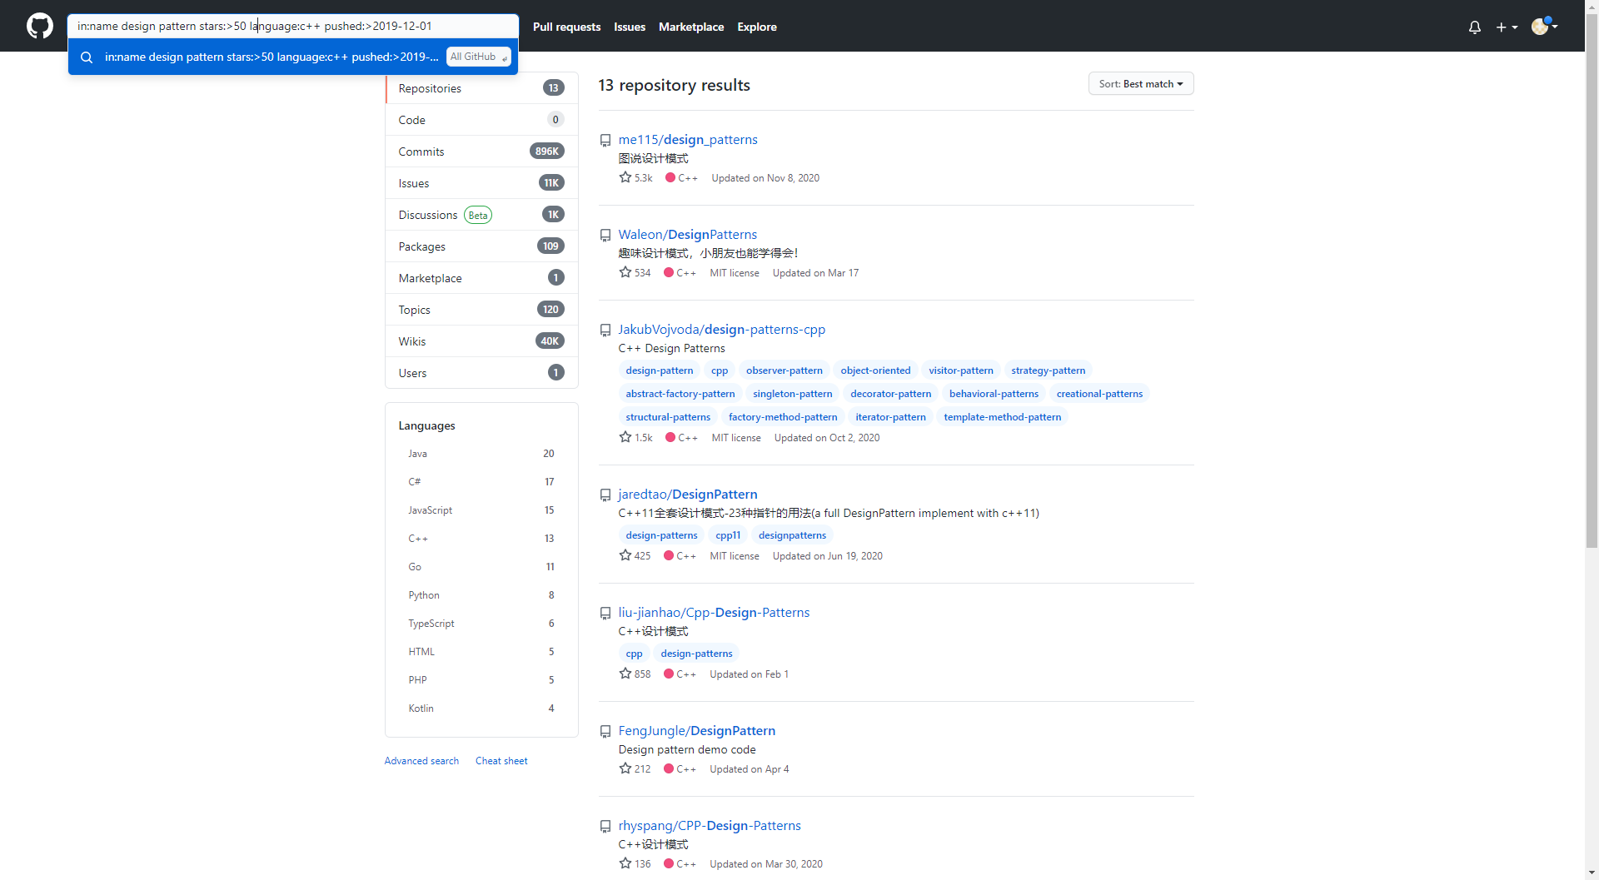1599x880 pixels.
Task: Click the 5.3k star icon for me115
Action: 625,177
